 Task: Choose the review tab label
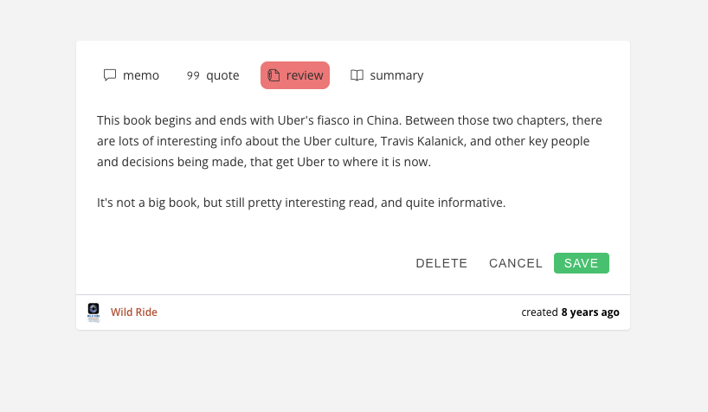pos(305,75)
